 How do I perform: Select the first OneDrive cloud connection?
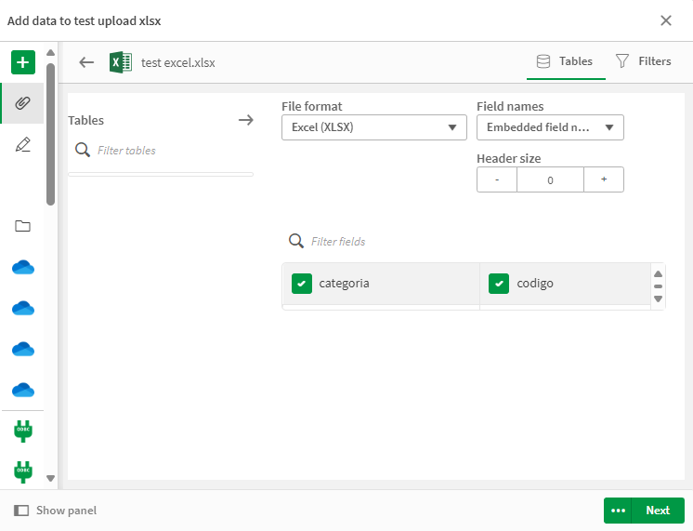(x=23, y=268)
